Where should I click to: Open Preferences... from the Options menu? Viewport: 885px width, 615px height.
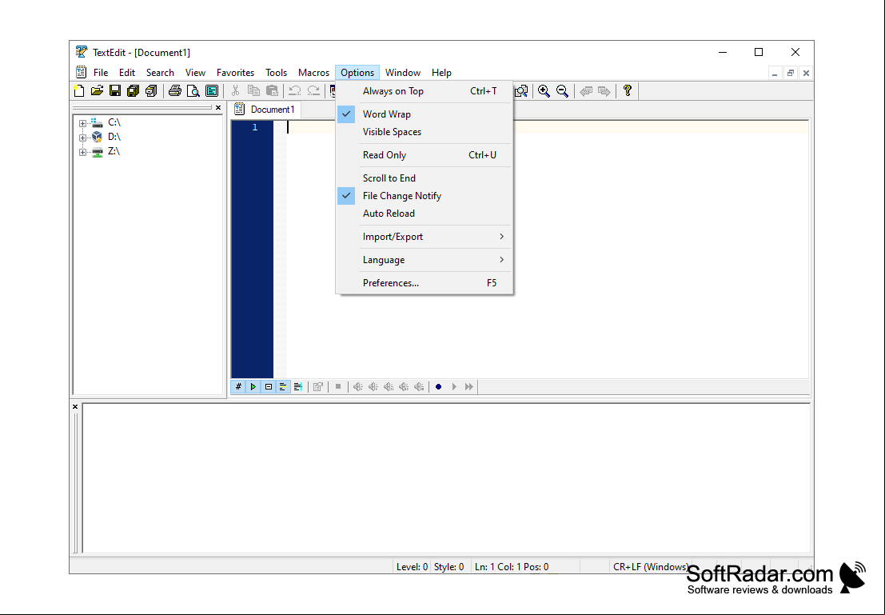click(x=425, y=283)
